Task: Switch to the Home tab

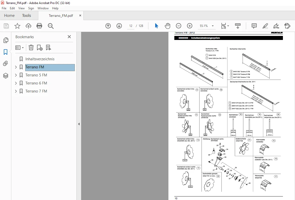Action: [x=9, y=16]
